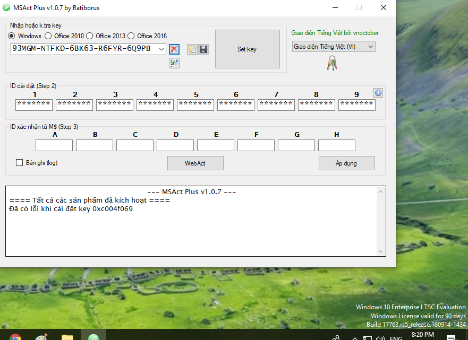Select the Office 2016 radio button
Image resolution: width=468 pixels, height=340 pixels.
[x=131, y=36]
